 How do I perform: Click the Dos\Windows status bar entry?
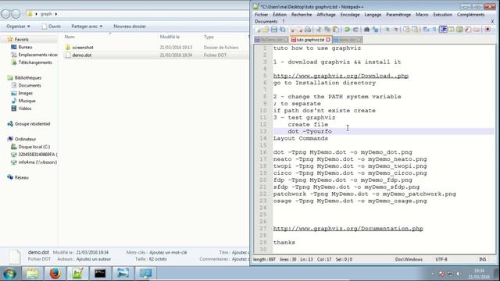(x=409, y=259)
